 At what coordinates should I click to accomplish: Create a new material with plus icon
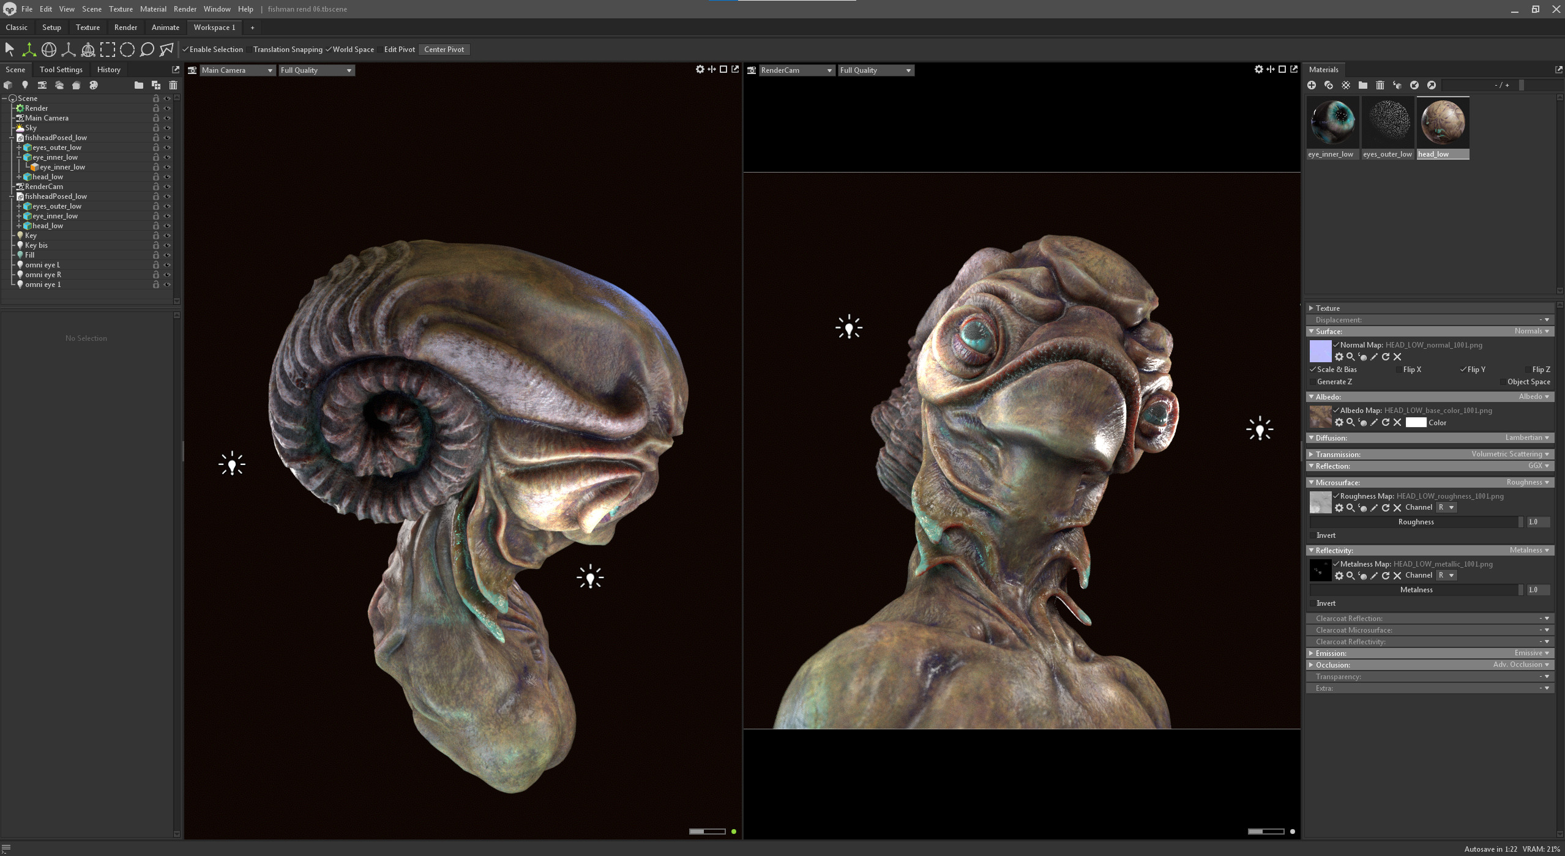[1312, 85]
